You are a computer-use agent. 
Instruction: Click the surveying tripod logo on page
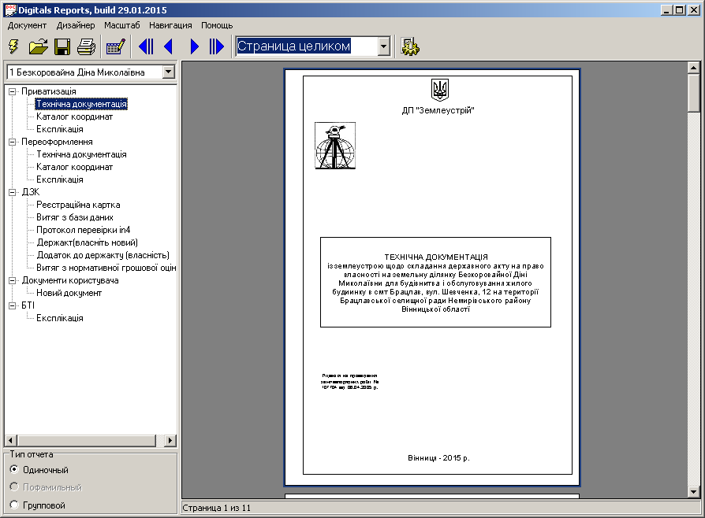point(335,146)
